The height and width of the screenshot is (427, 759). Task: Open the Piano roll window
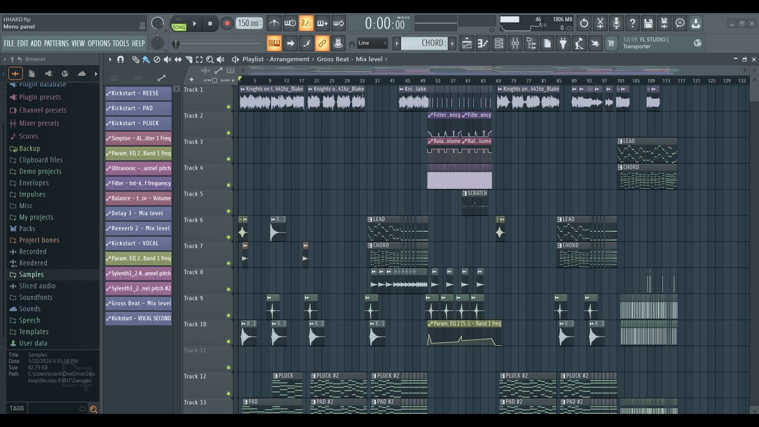(x=483, y=43)
